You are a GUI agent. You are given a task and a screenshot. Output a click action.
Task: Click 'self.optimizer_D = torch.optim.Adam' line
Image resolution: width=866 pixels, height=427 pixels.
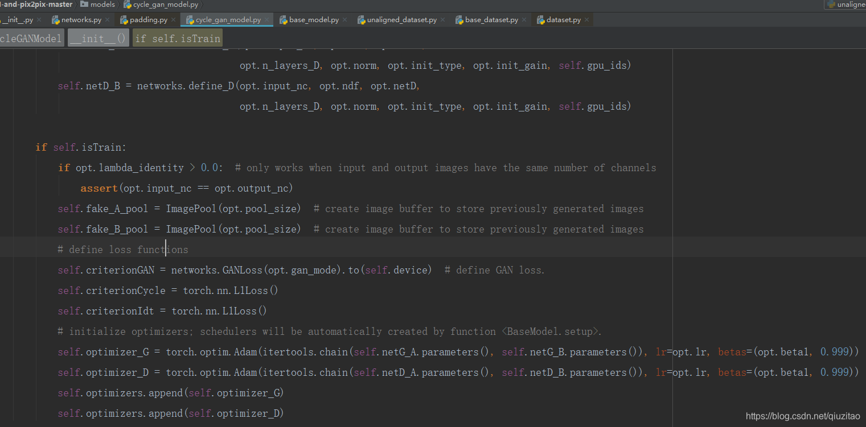(458, 372)
